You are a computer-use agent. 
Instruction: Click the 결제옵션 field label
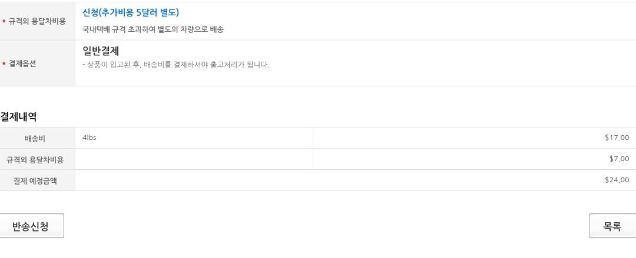(x=22, y=64)
